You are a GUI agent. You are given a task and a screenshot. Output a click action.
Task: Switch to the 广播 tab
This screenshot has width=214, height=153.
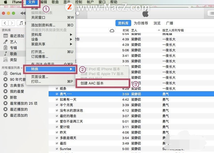pos(170,23)
